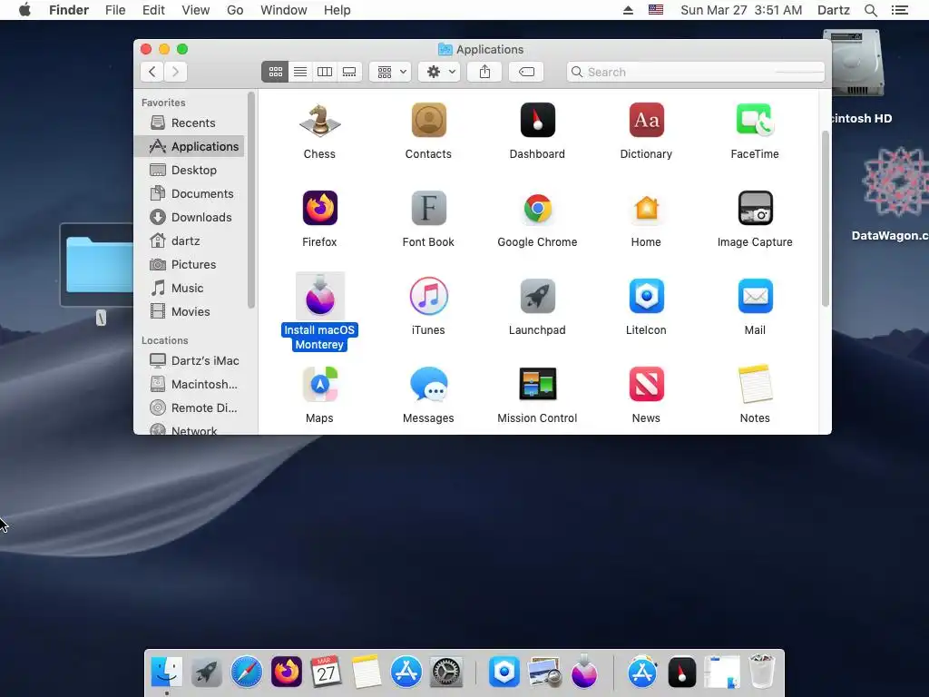This screenshot has height=697, width=929.
Task: Select the Image Capture app icon
Action: 755,208
